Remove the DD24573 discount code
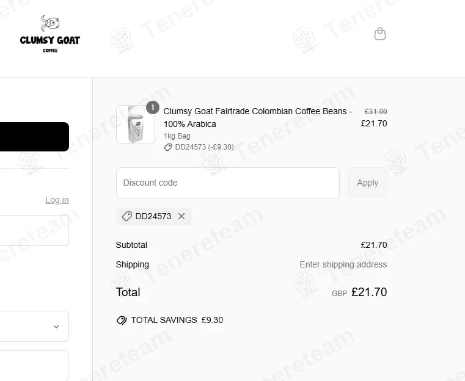Viewport: 465px width, 381px height. pyautogui.click(x=181, y=216)
